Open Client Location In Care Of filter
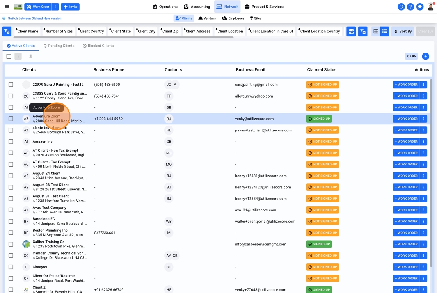Viewport: 437px width, 293px height. [x=271, y=31]
